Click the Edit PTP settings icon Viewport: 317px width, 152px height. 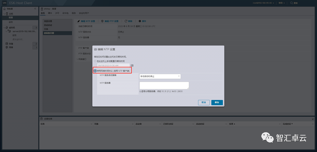(x=102, y=21)
